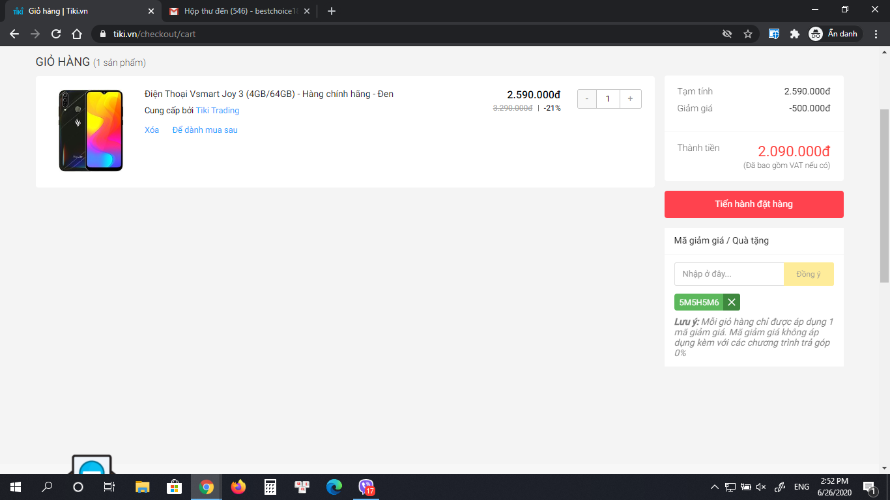Click Xóa to delete the product
The width and height of the screenshot is (890, 500).
(x=152, y=130)
